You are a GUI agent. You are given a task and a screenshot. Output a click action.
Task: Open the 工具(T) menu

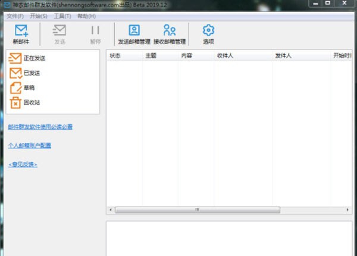click(x=62, y=16)
